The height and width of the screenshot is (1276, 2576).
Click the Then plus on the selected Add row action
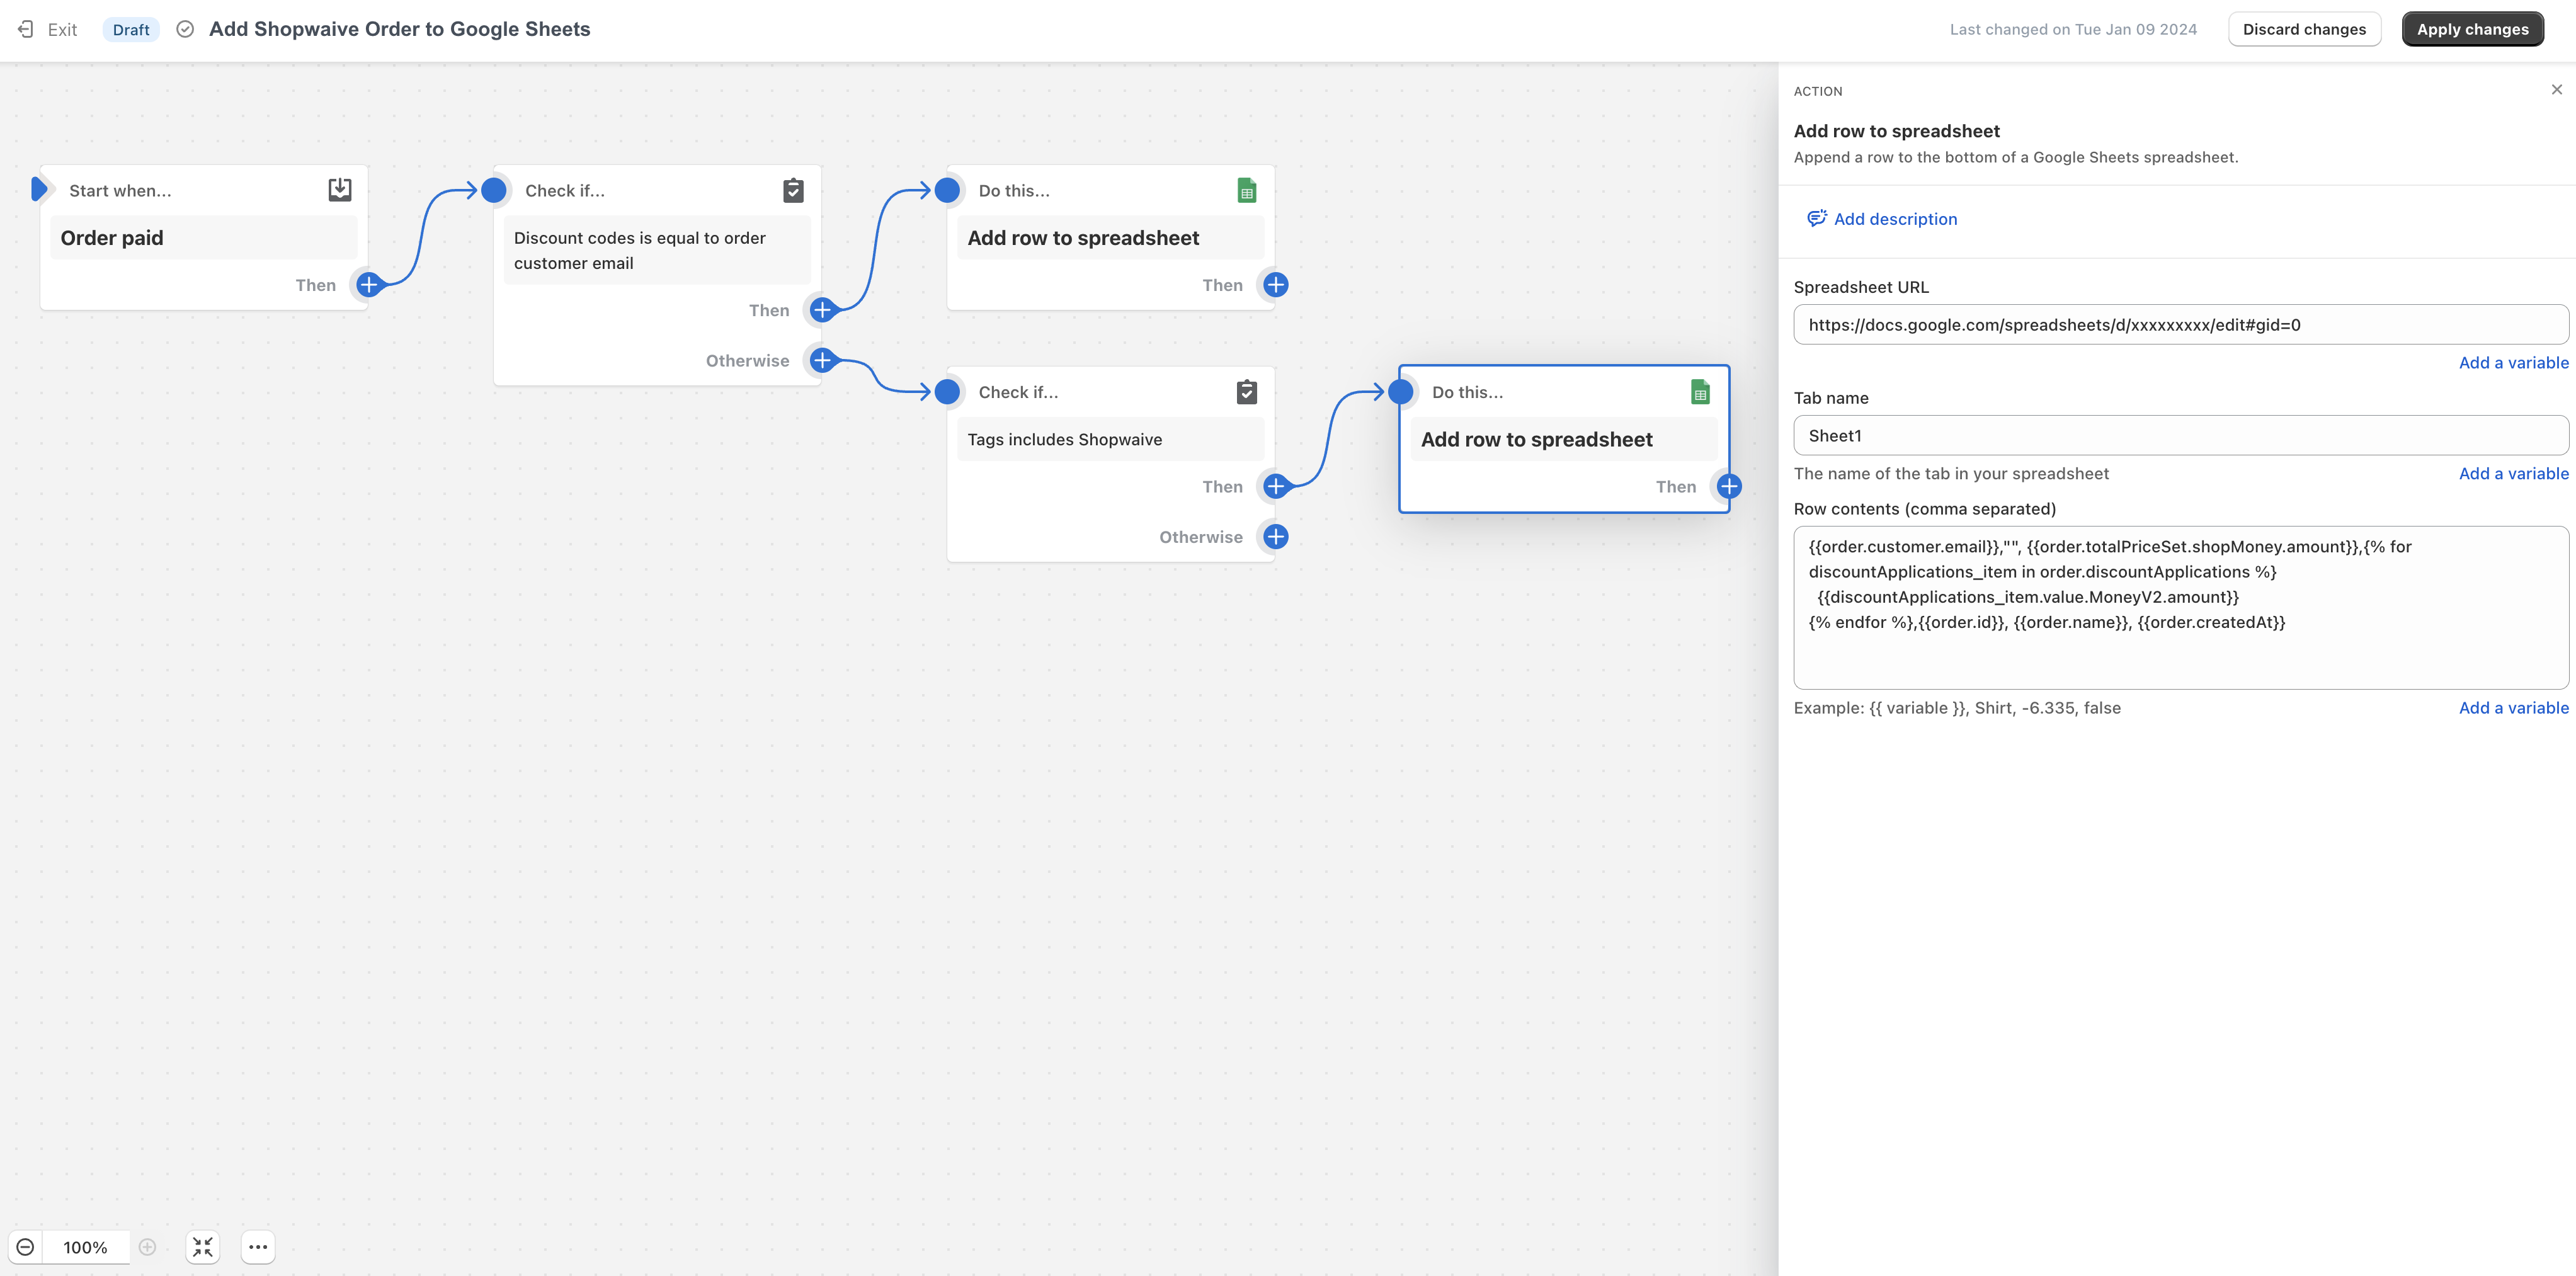[1729, 487]
